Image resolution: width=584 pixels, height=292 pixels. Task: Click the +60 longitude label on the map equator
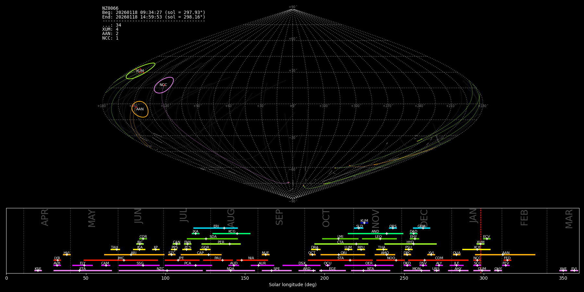click(228, 106)
